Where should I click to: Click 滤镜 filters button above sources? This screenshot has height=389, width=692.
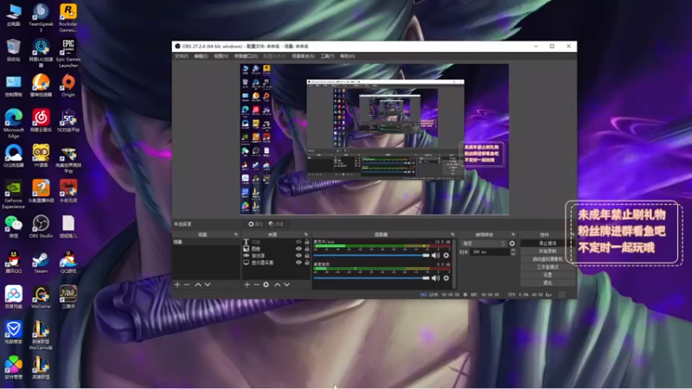[x=276, y=224]
